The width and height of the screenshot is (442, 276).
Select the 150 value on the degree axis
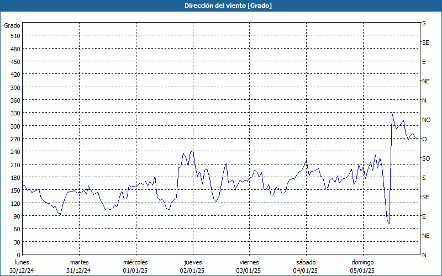coord(15,190)
